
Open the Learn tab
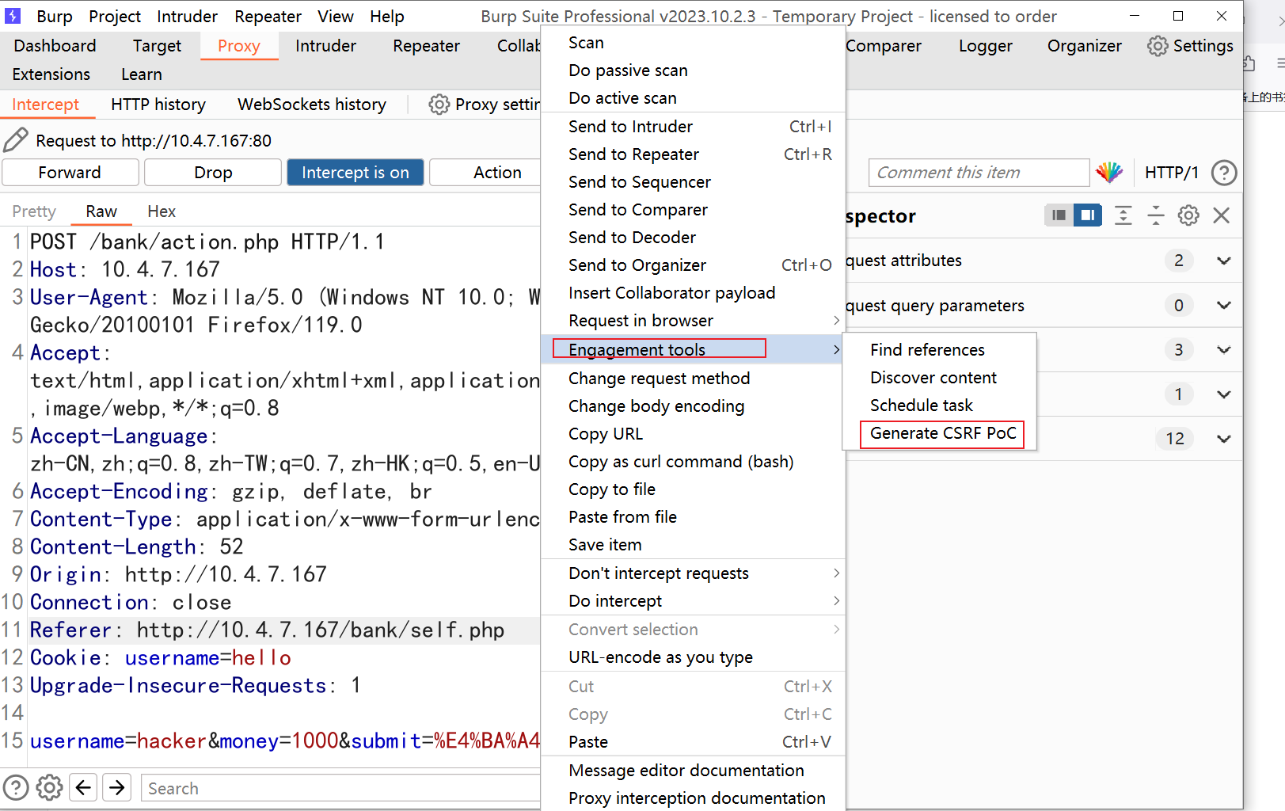pos(142,74)
